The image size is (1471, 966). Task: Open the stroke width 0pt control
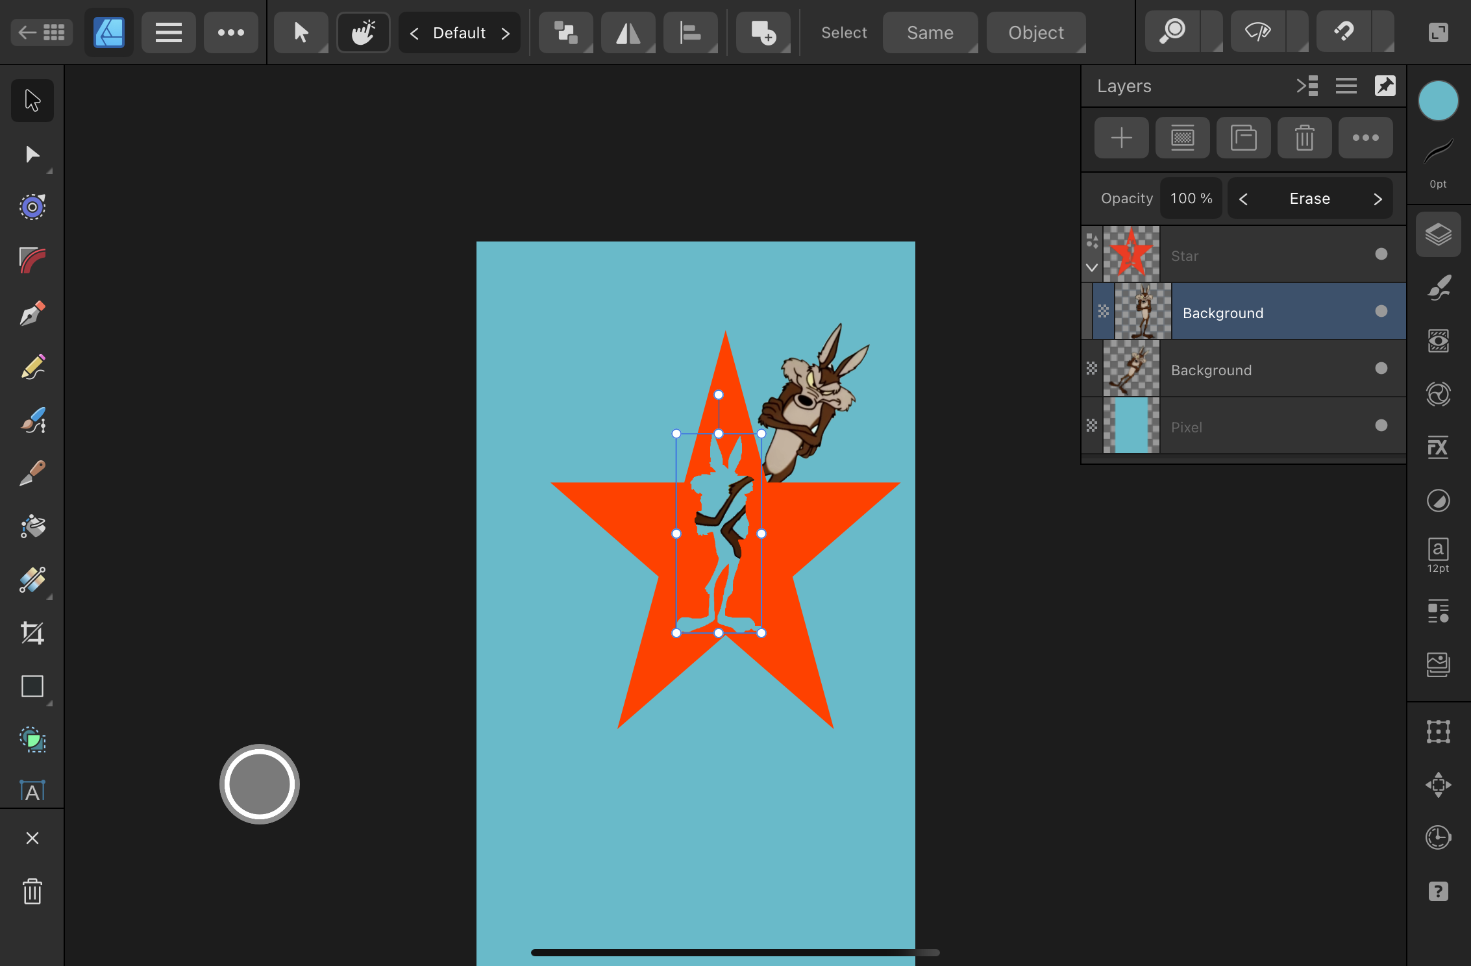click(1439, 165)
